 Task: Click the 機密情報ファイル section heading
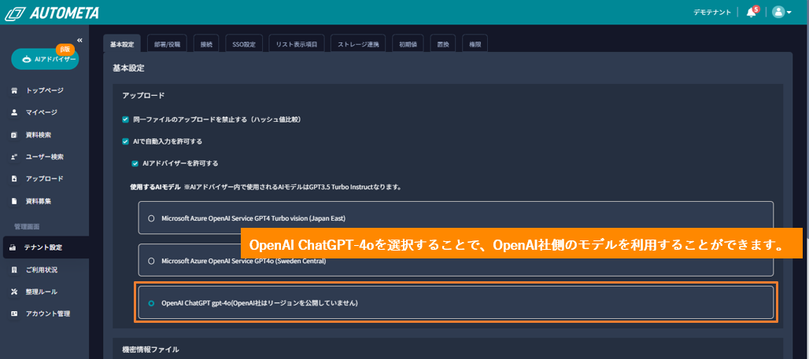(150, 350)
